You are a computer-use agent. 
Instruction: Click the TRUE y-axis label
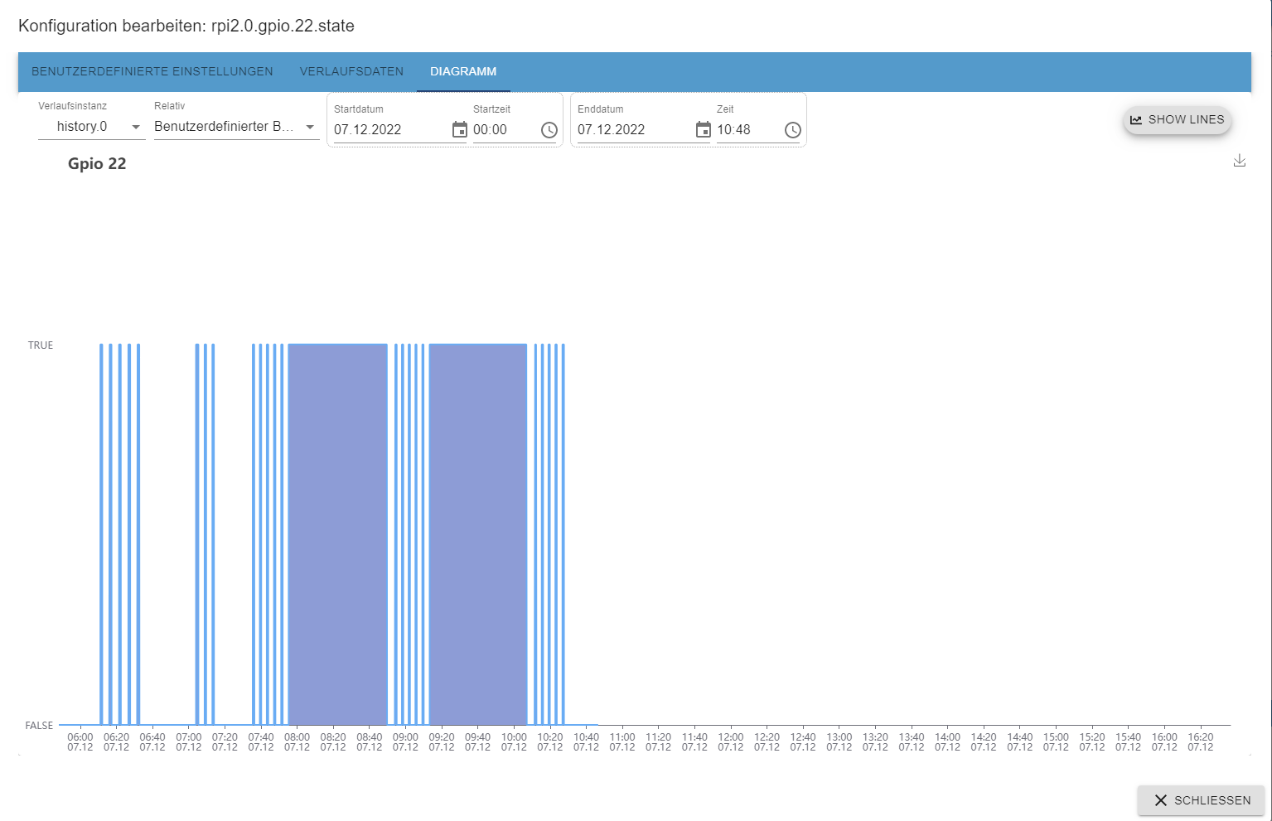(x=41, y=345)
